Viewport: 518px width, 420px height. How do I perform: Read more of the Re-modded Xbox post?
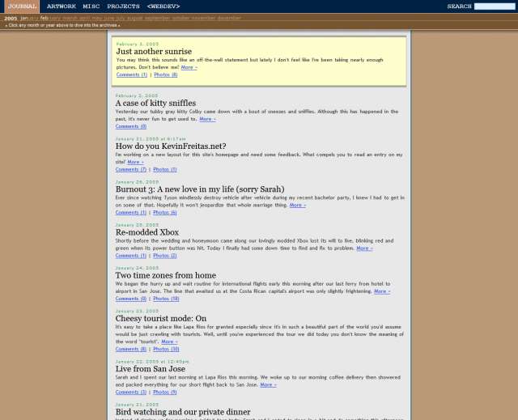click(x=365, y=248)
